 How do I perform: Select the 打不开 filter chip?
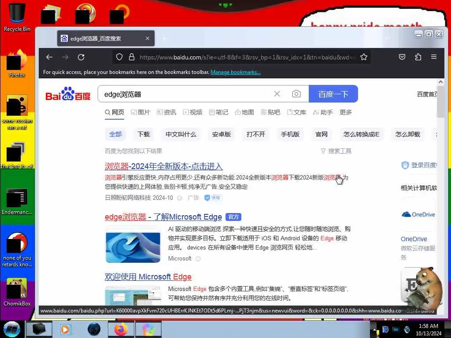256,134
